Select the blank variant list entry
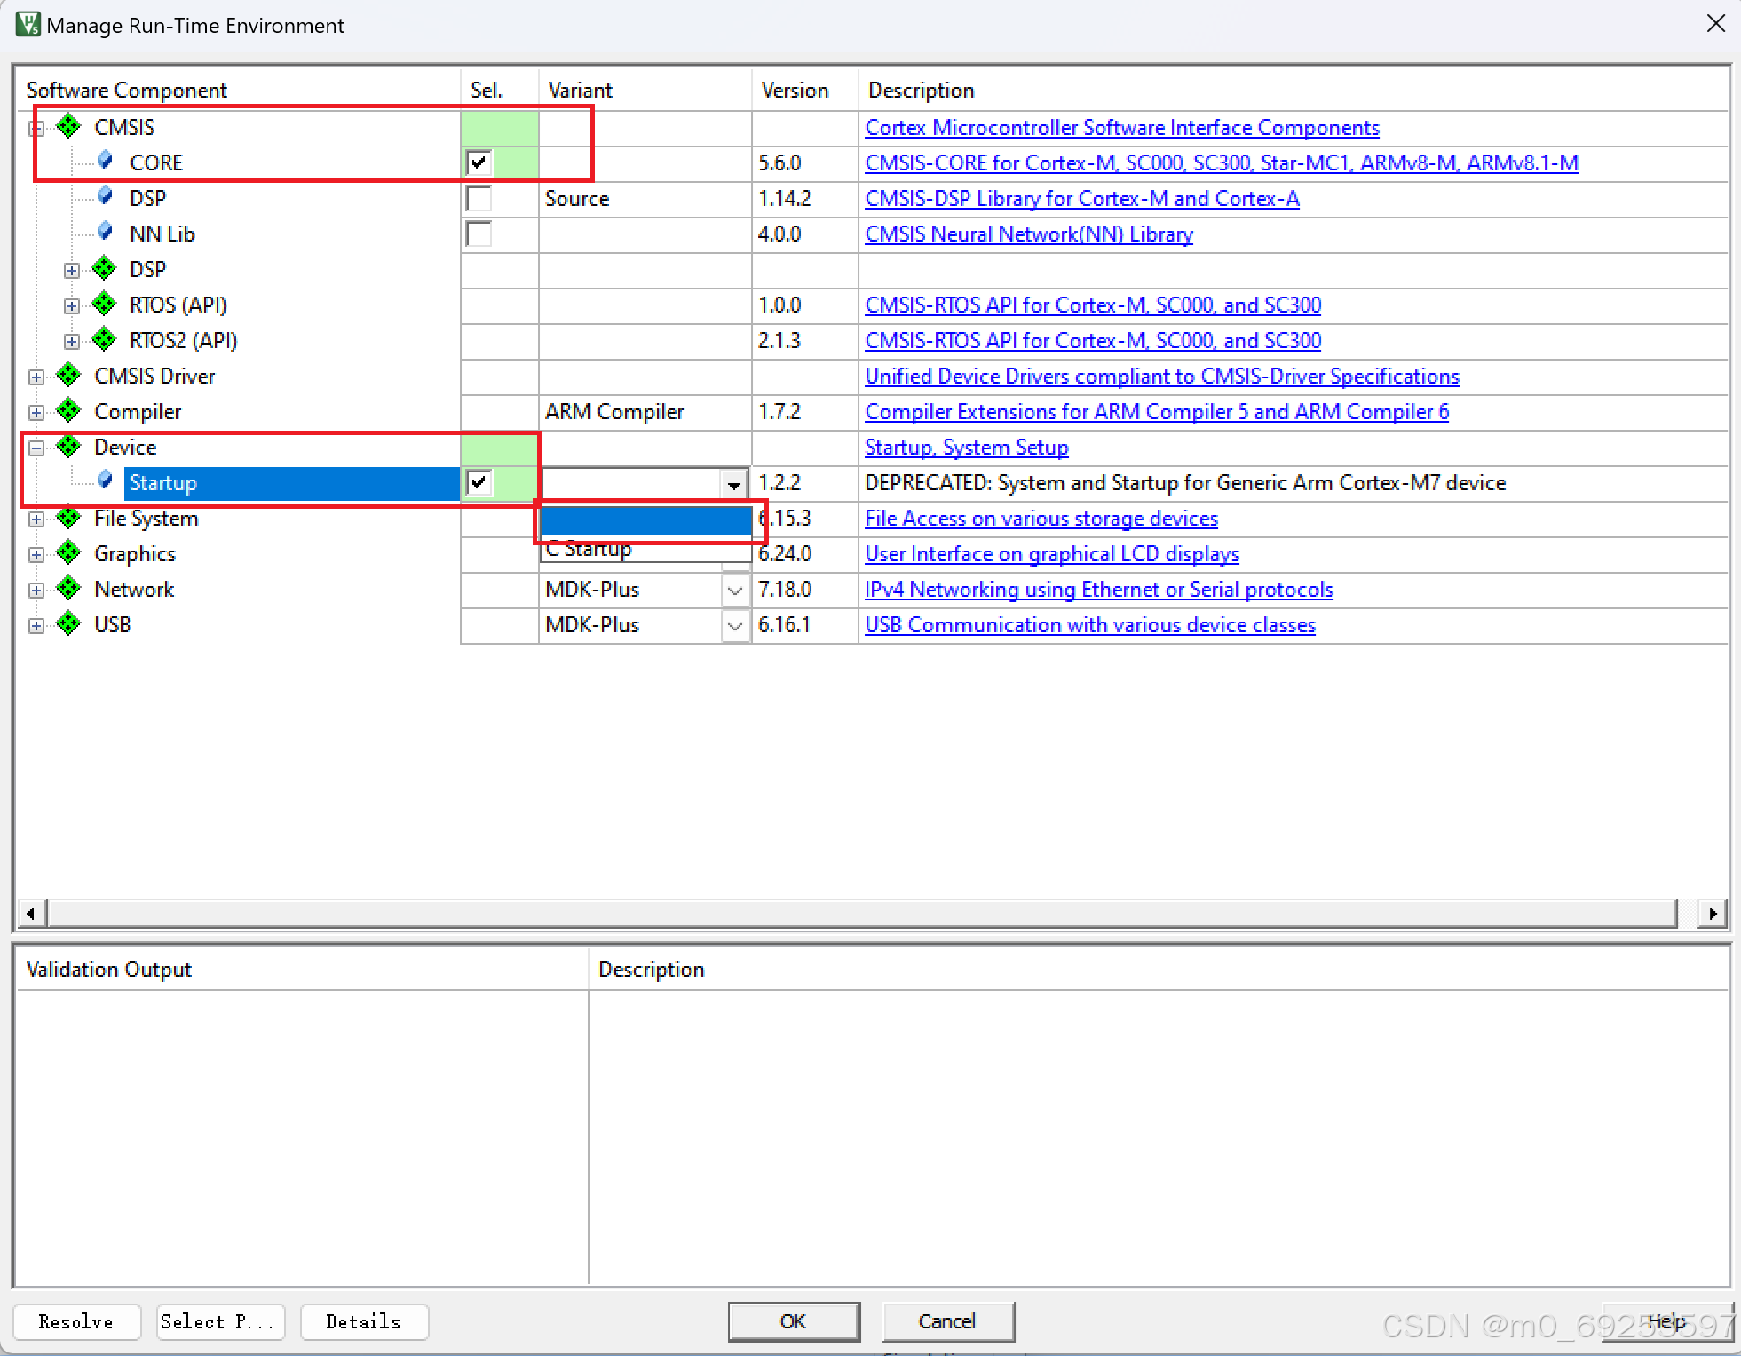1741x1356 pixels. (645, 520)
